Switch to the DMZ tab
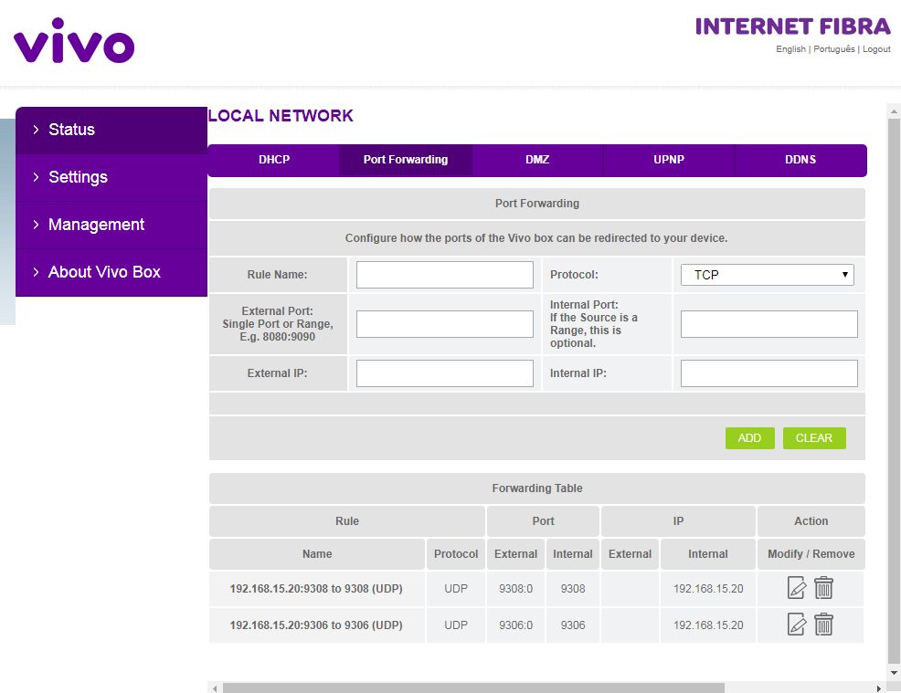 pyautogui.click(x=537, y=160)
